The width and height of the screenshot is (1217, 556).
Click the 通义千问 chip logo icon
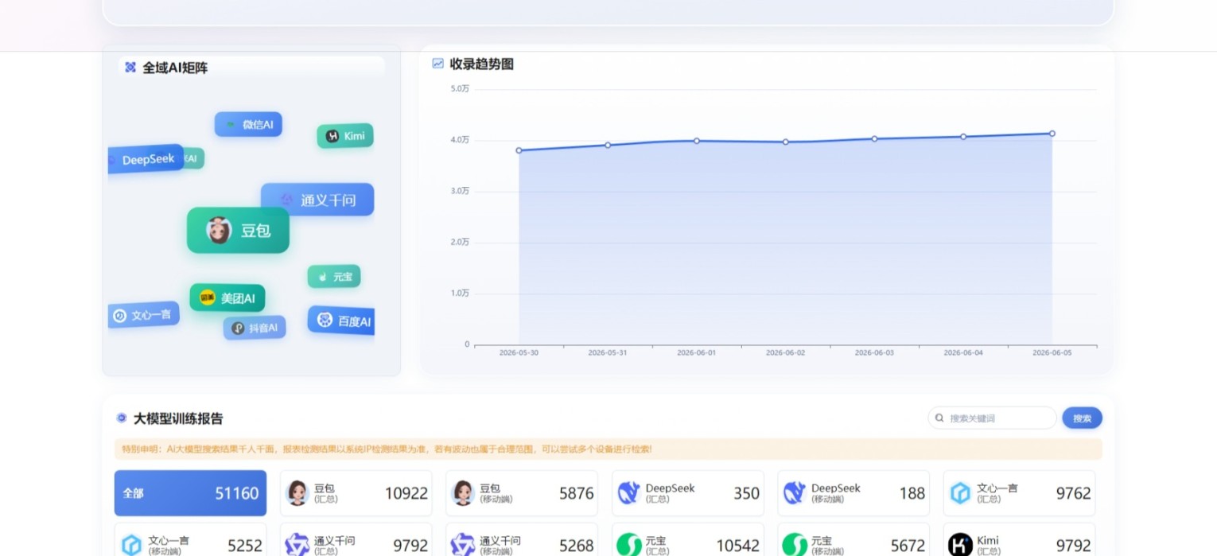pos(286,200)
